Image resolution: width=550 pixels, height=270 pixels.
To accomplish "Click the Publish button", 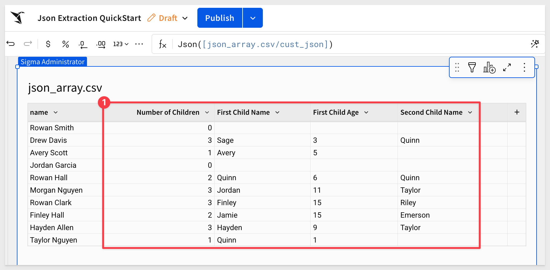I will [x=220, y=18].
